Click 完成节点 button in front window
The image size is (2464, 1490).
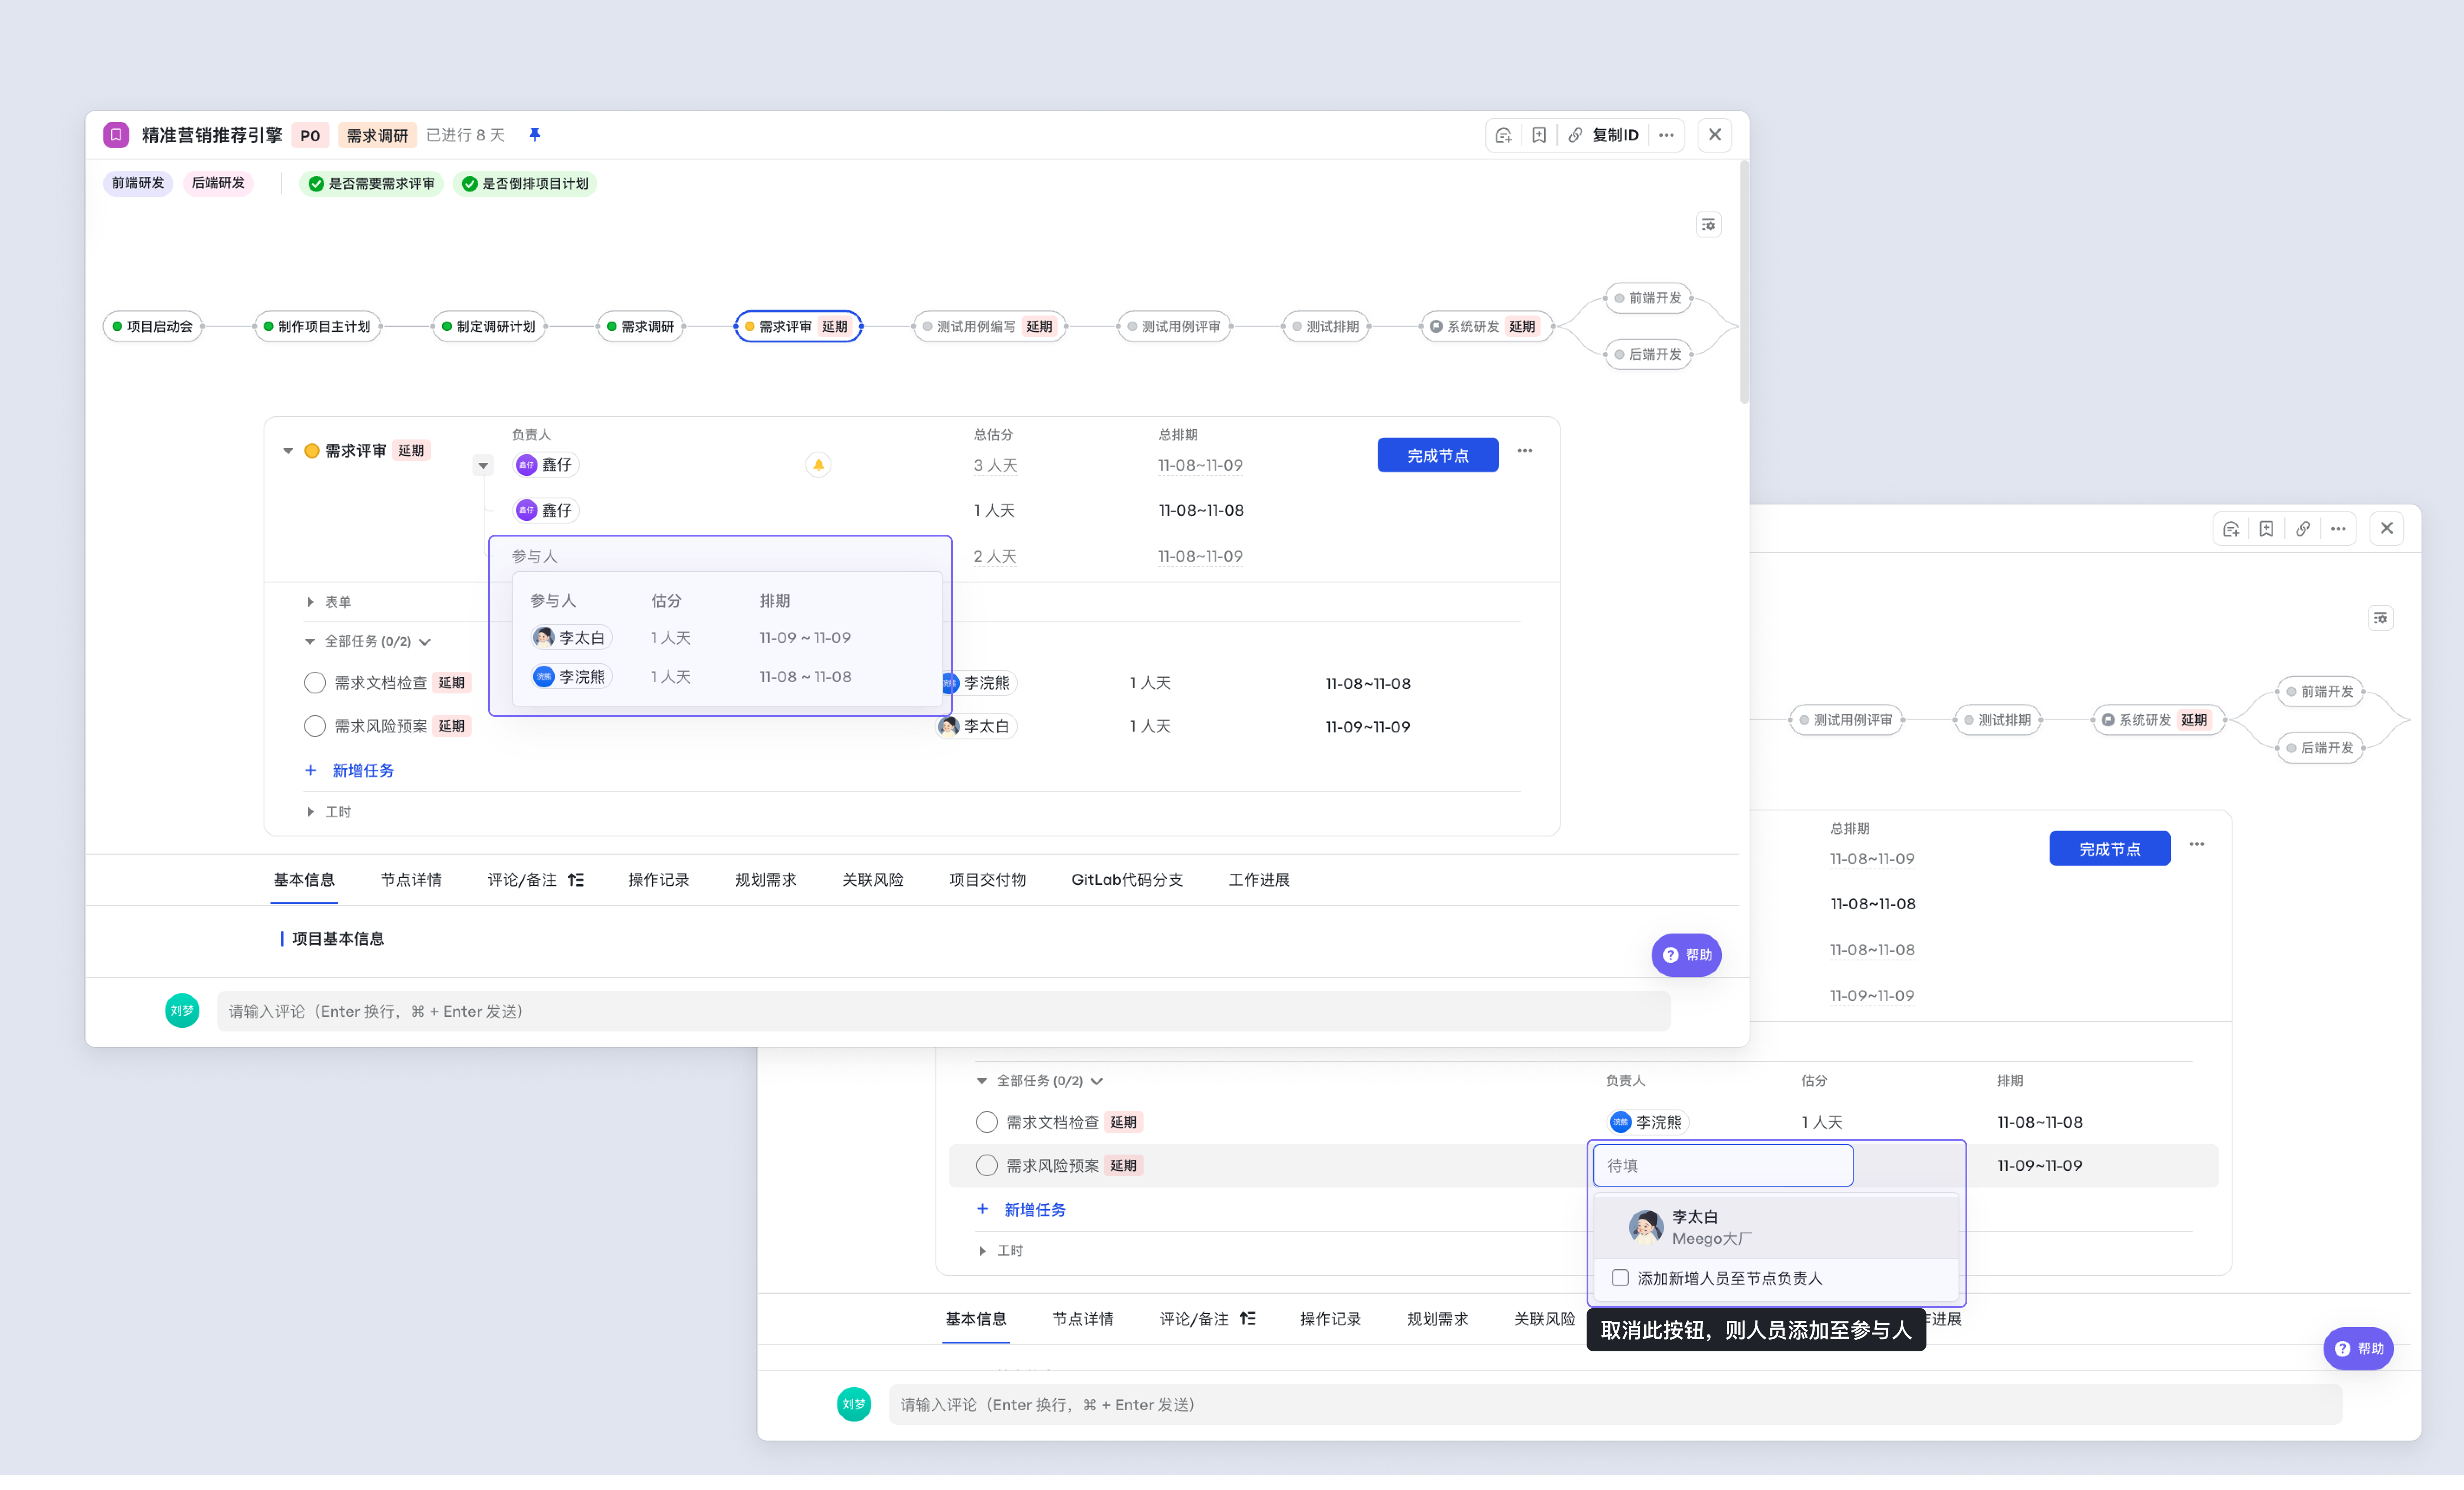pyautogui.click(x=1438, y=455)
